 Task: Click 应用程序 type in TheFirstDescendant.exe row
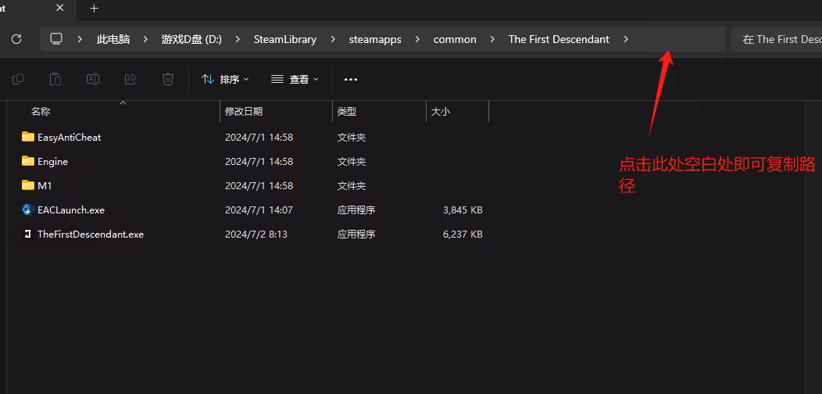click(x=356, y=234)
